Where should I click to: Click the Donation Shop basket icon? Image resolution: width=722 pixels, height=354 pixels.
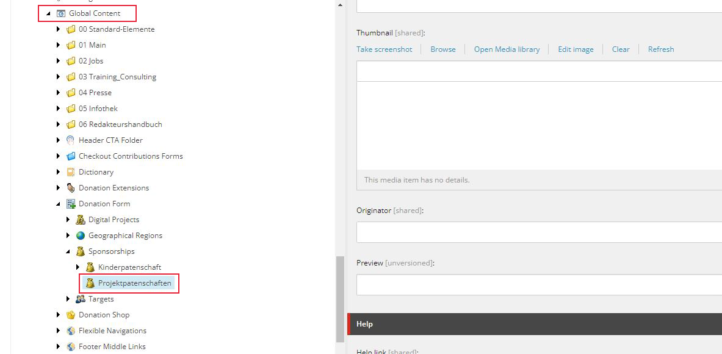[x=70, y=315]
